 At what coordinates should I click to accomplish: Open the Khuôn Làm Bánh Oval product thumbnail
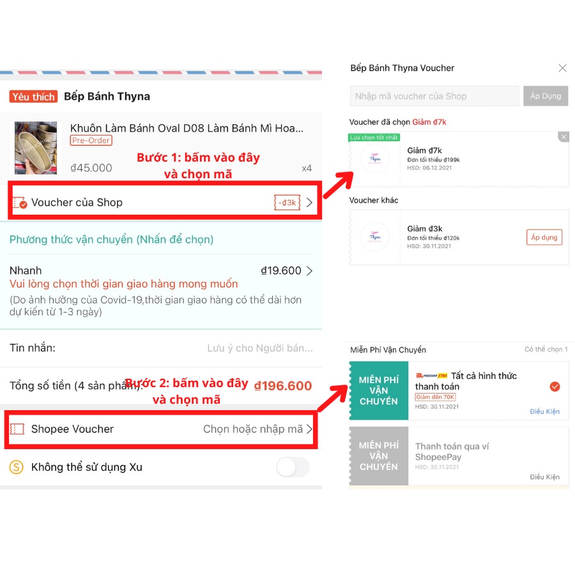[36, 148]
